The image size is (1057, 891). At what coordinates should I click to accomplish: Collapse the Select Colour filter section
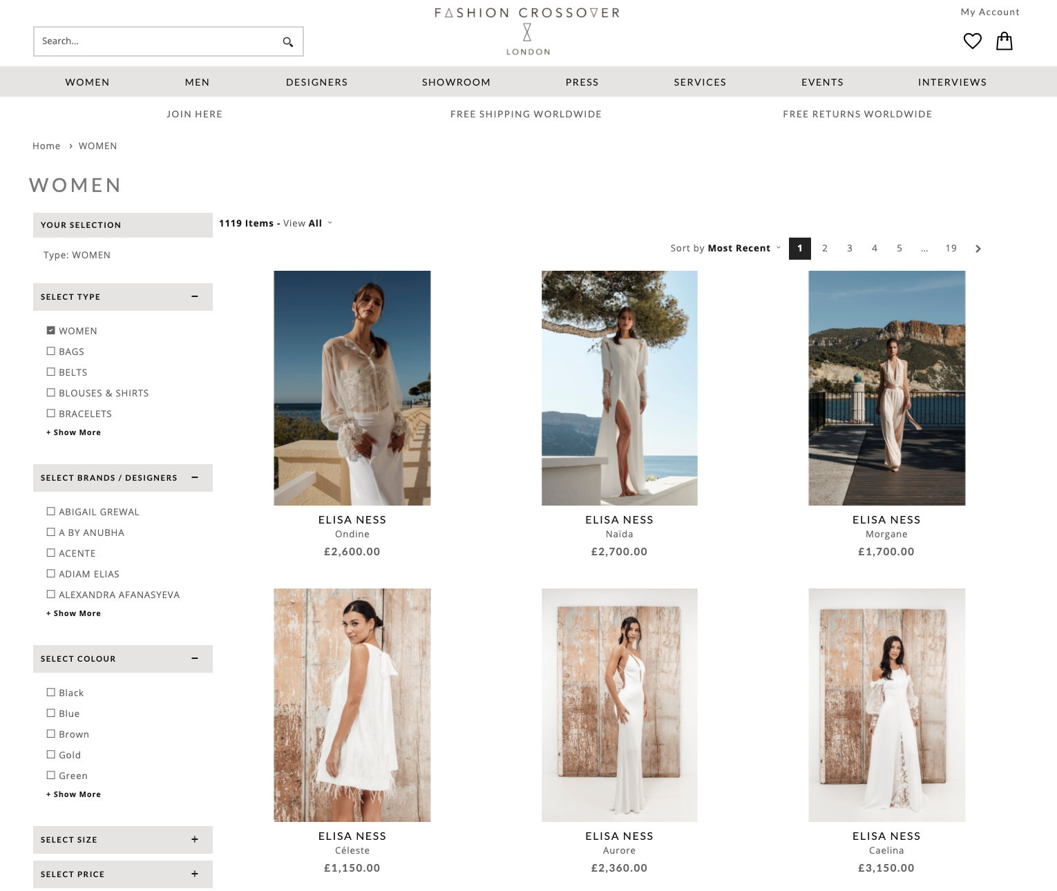tap(195, 658)
